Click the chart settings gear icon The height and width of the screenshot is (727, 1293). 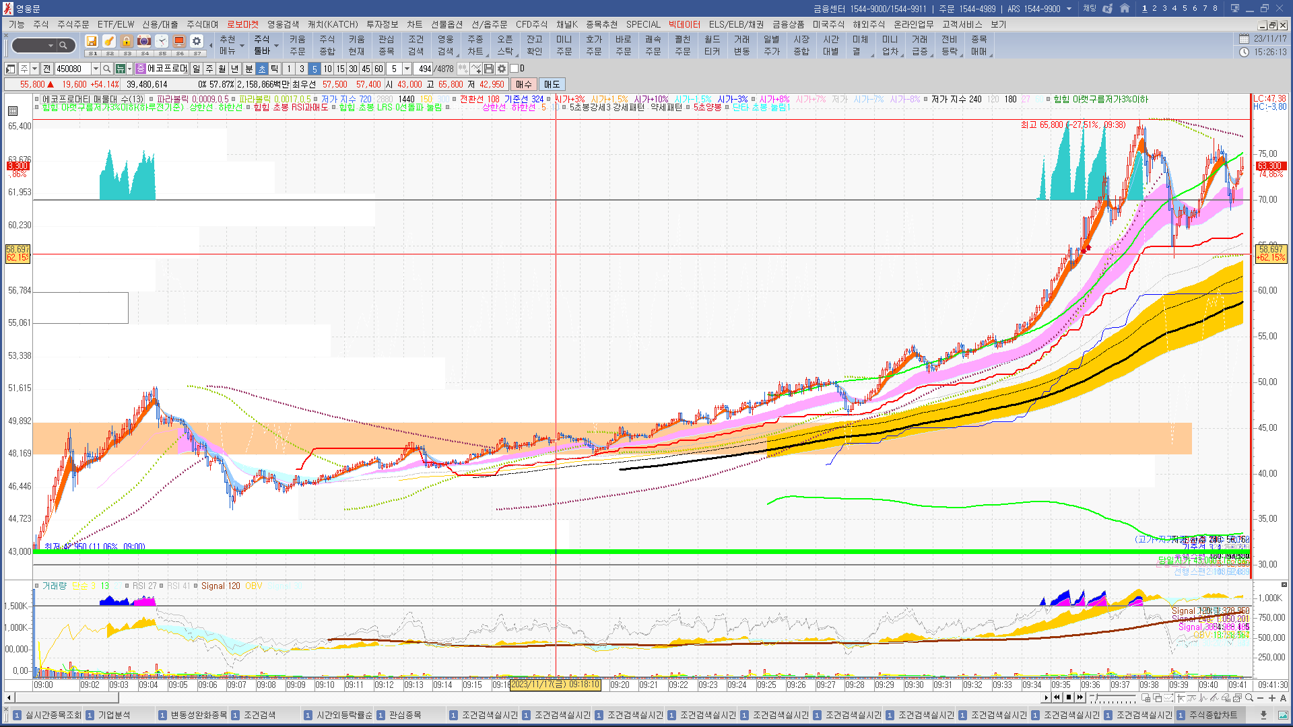(502, 69)
